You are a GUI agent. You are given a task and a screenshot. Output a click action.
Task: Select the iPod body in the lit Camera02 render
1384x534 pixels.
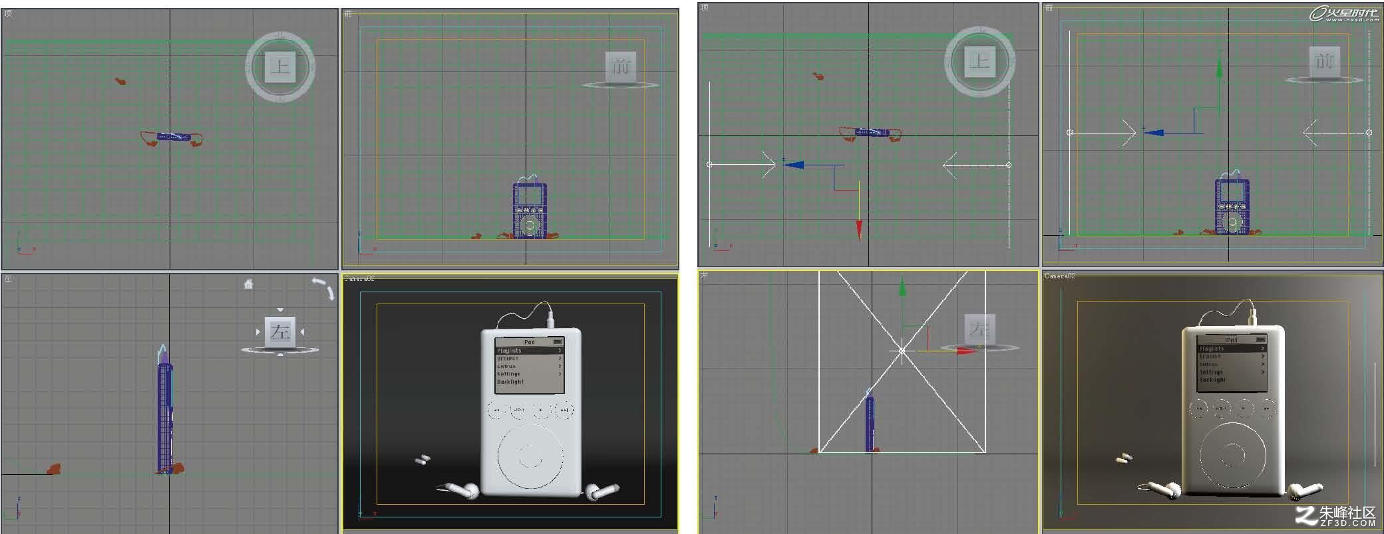(1232, 410)
